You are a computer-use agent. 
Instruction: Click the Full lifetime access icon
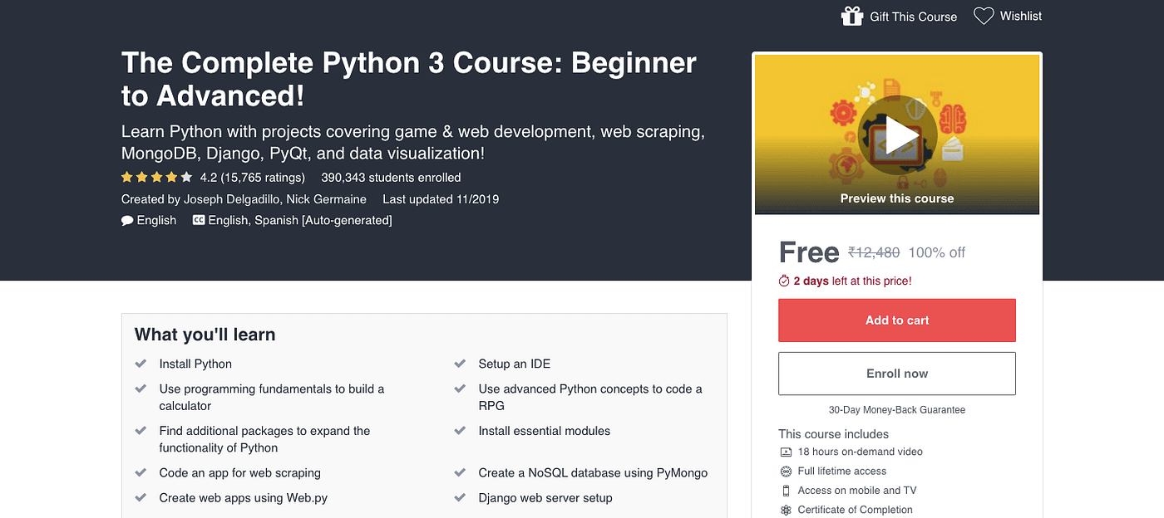click(786, 471)
